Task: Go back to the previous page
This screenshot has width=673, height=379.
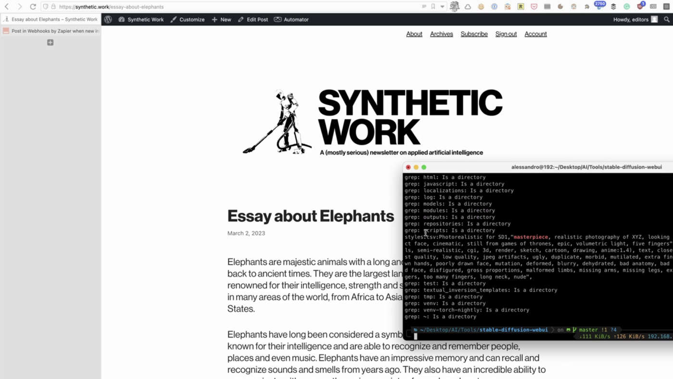Action: point(7,7)
